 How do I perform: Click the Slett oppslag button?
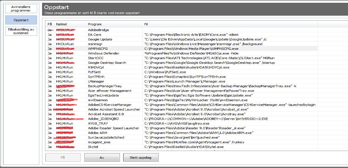[141, 158]
